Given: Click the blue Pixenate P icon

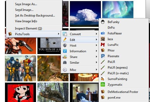Looking at the screenshot, I should click(103, 56).
